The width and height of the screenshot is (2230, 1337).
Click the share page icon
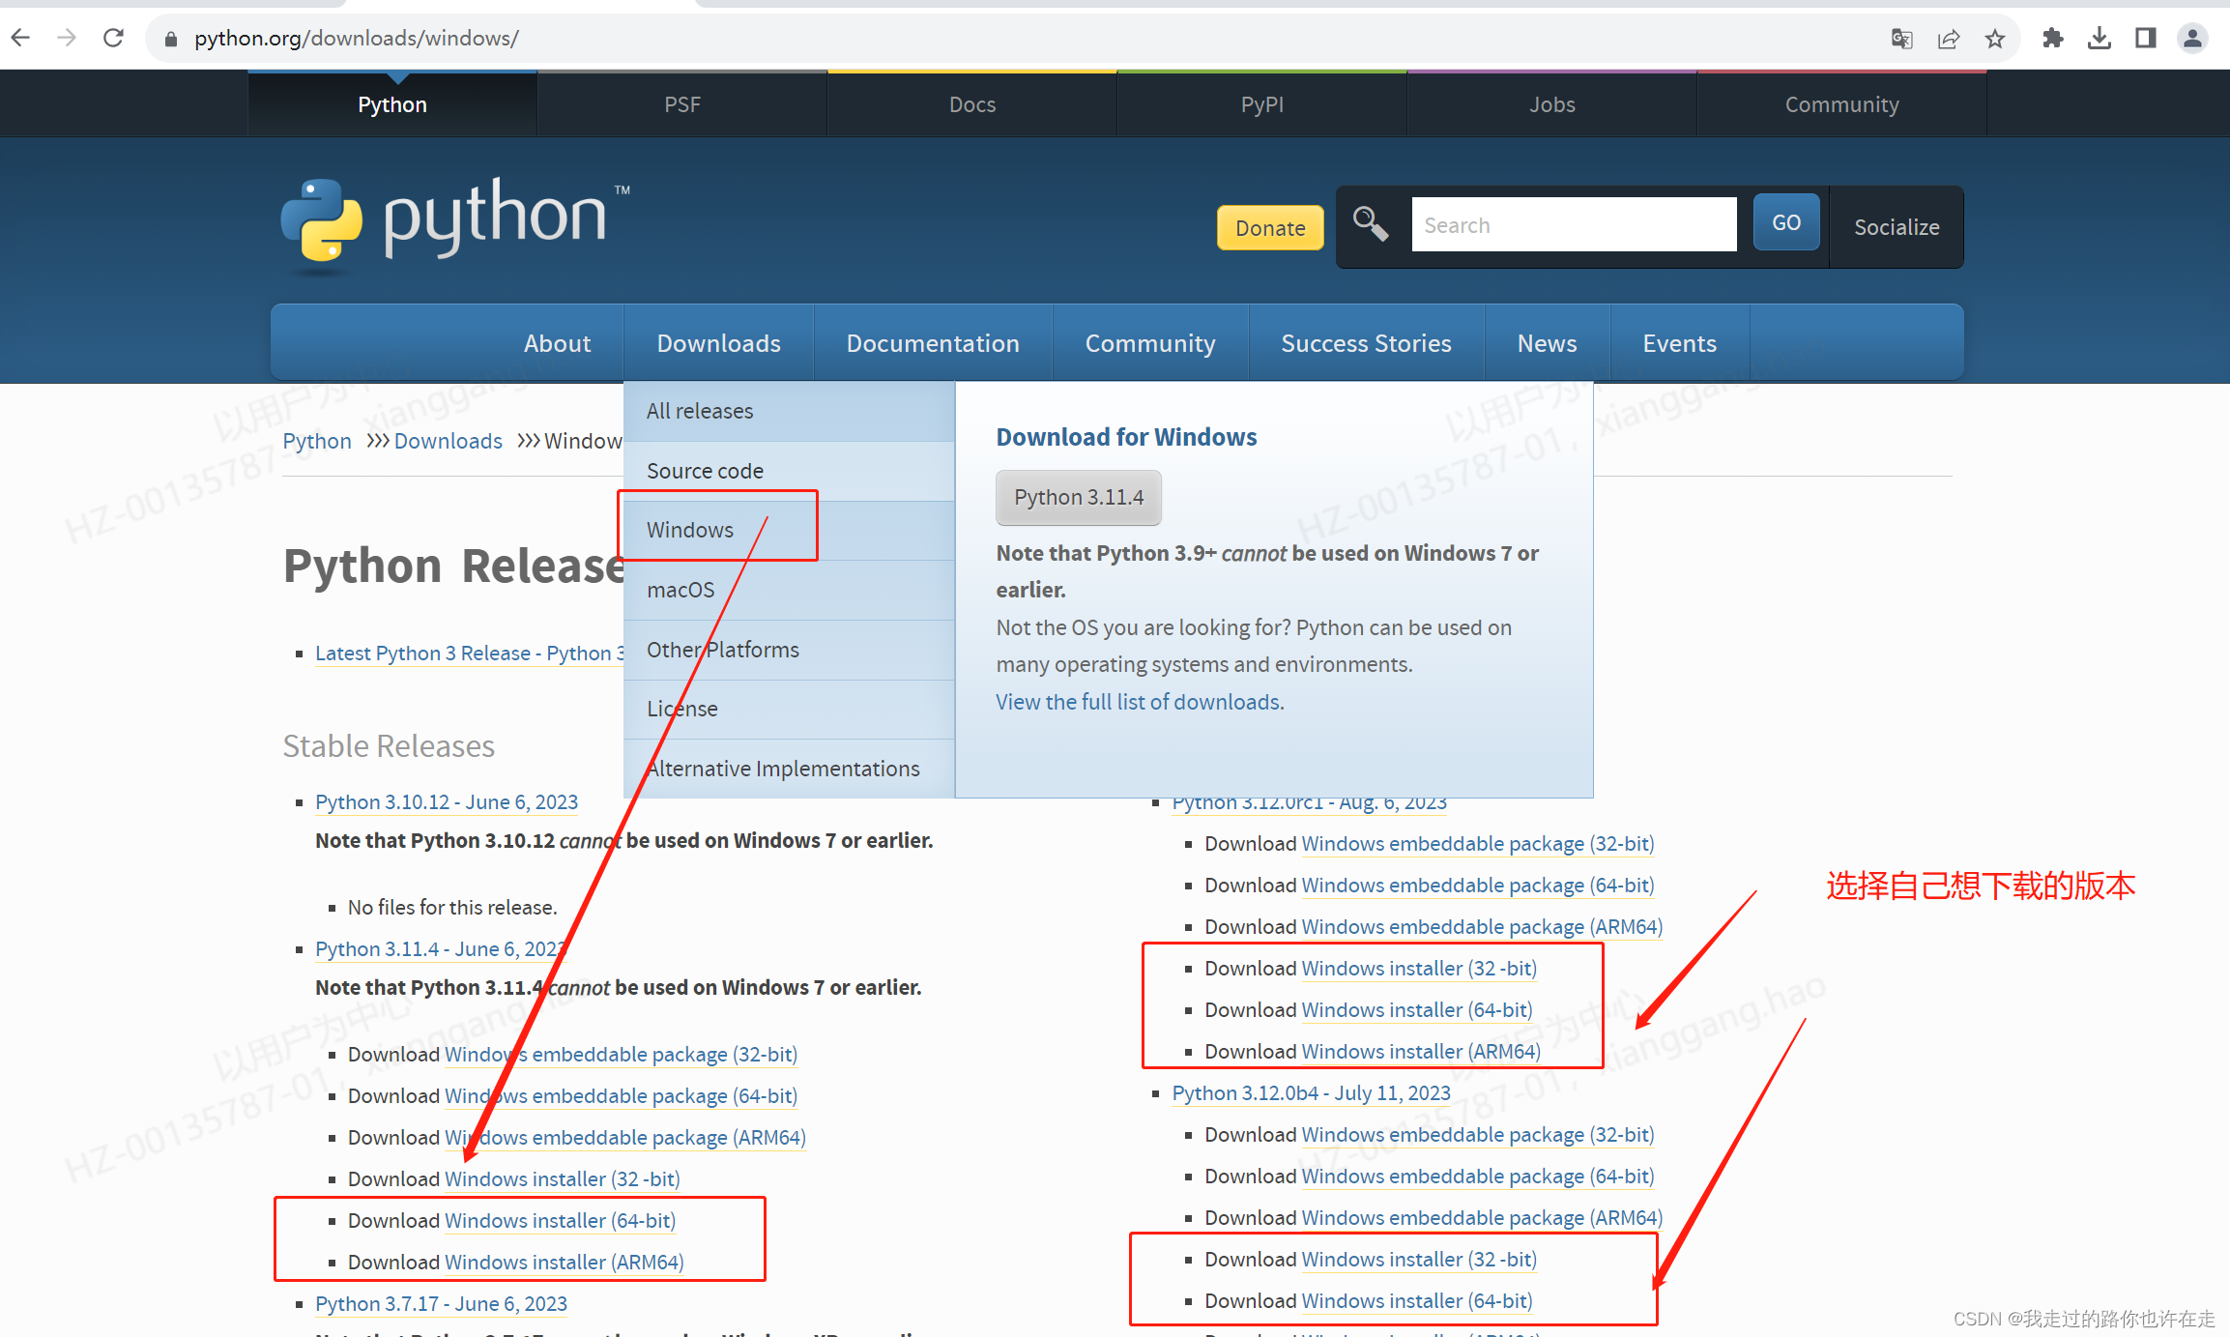[1948, 39]
